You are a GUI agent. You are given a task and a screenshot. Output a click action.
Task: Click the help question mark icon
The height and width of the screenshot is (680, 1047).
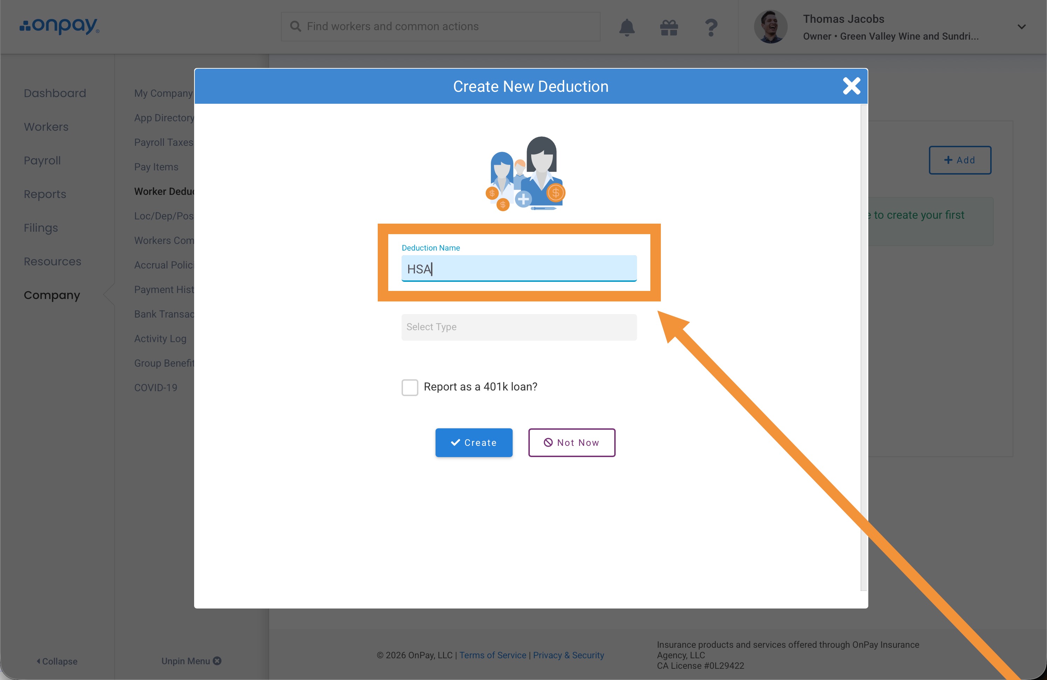pos(711,27)
